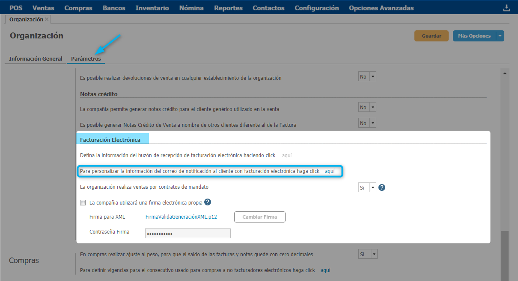Click the Contraseña Firma password field
The width and height of the screenshot is (518, 281).
(x=188, y=233)
